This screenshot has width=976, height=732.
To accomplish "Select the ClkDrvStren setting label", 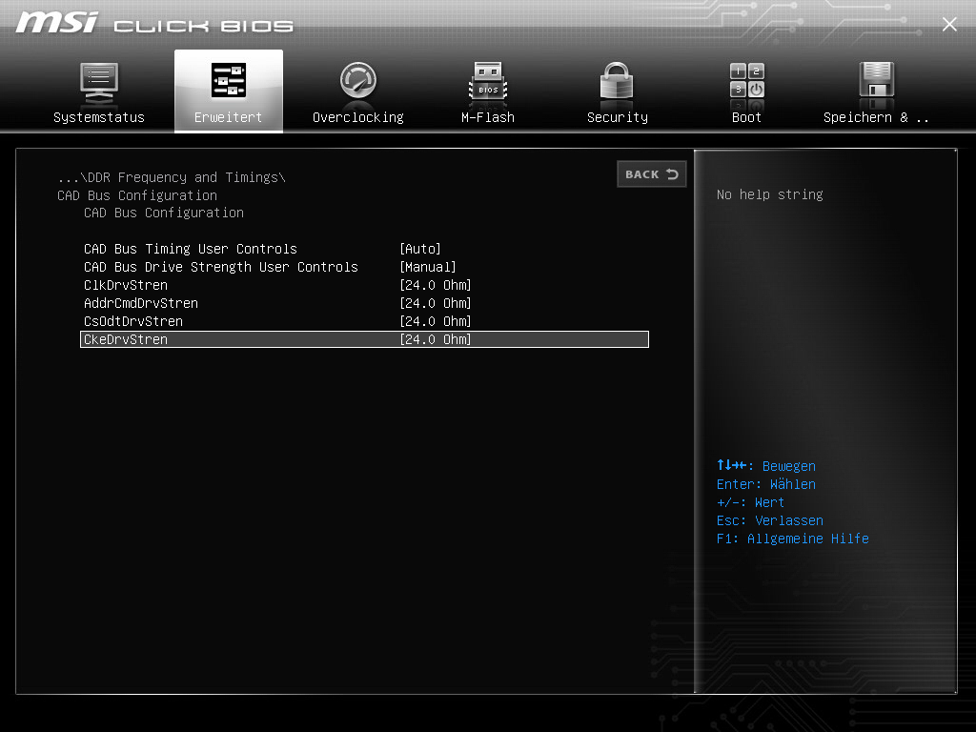I will [126, 285].
